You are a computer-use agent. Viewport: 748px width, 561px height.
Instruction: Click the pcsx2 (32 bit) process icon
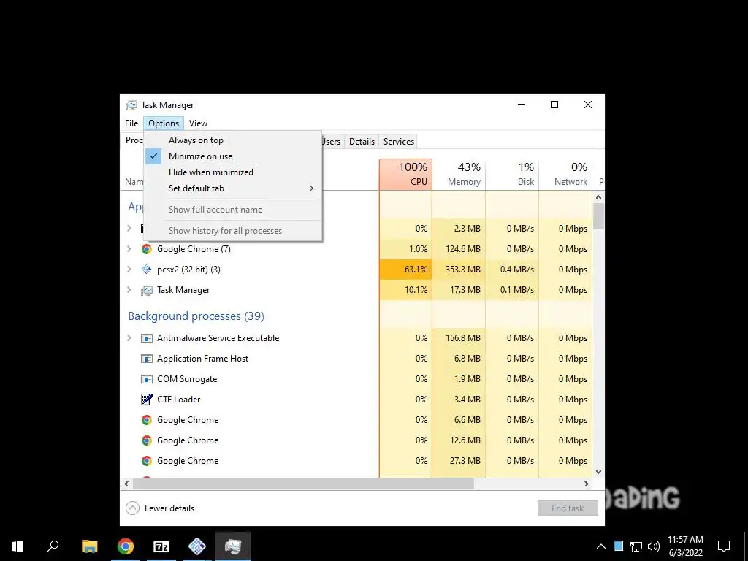pos(146,270)
